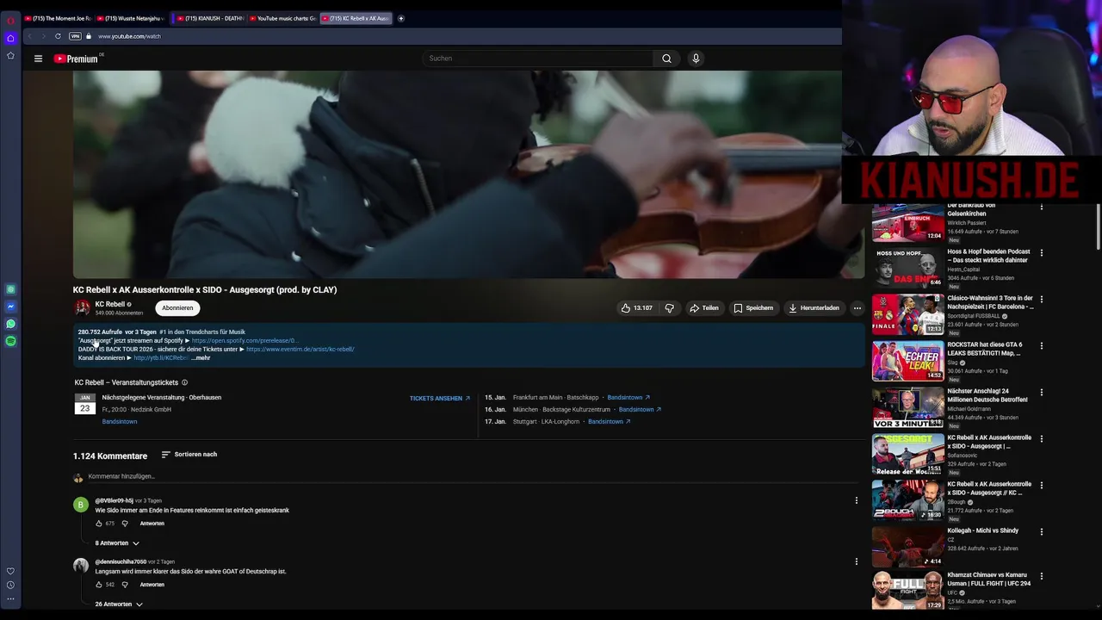Screen dimensions: 1102x620
Task: Go forward in browser history
Action: click(42, 36)
